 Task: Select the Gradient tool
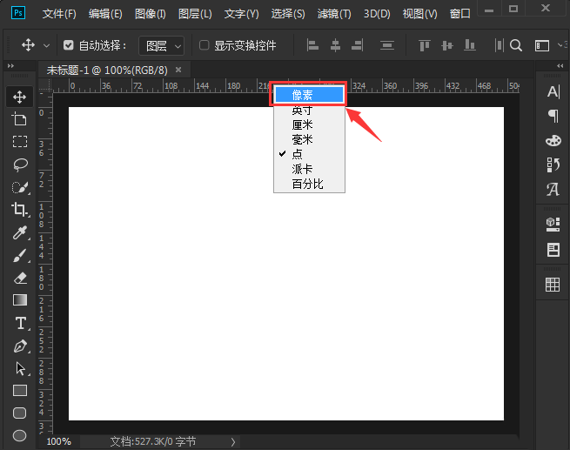(x=20, y=300)
